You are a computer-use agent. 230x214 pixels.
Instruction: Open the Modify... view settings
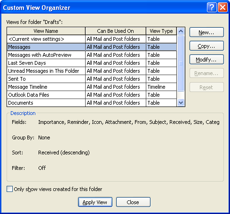click(206, 60)
